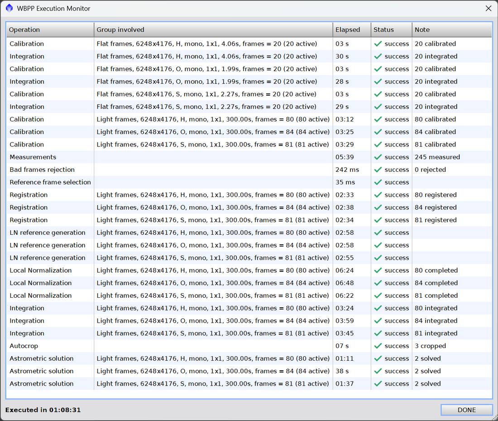Click success checkmark for Reference frame selection
Screen dimensions: 498x421
(x=378, y=182)
